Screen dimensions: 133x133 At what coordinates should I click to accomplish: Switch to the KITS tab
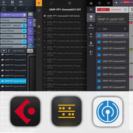pyautogui.click(x=103, y=10)
